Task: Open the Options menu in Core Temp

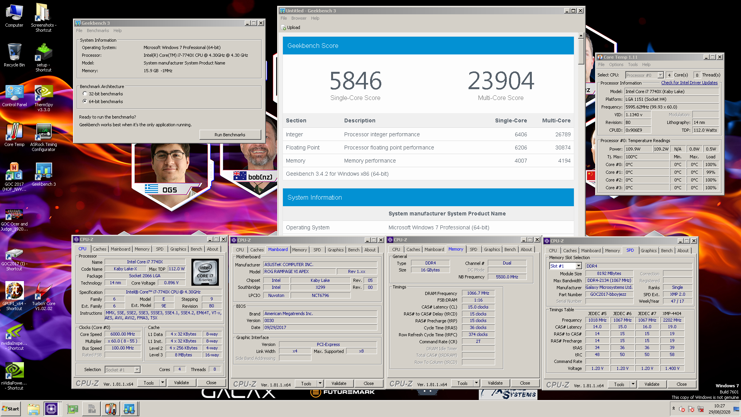Action: (616, 64)
